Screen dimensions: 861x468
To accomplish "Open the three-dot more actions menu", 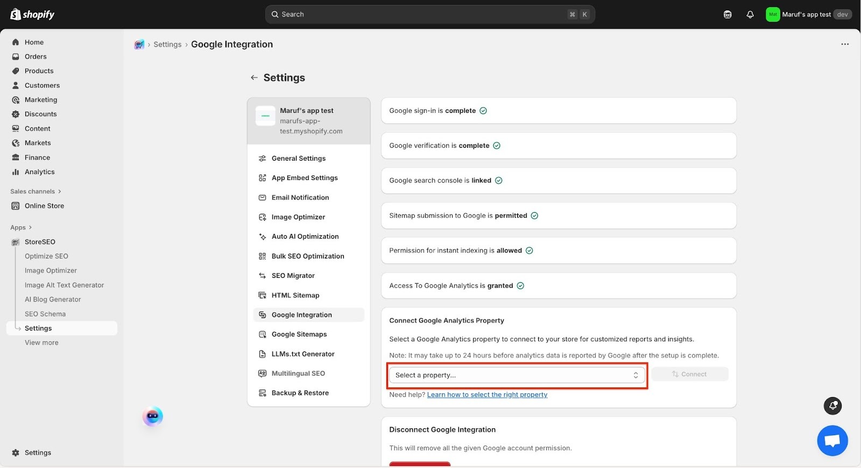I will point(845,44).
